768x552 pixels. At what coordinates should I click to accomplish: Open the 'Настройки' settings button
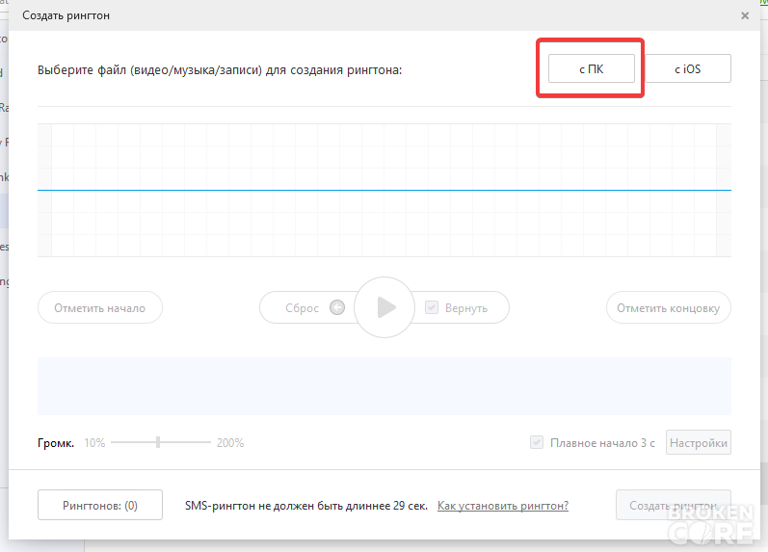coord(699,442)
